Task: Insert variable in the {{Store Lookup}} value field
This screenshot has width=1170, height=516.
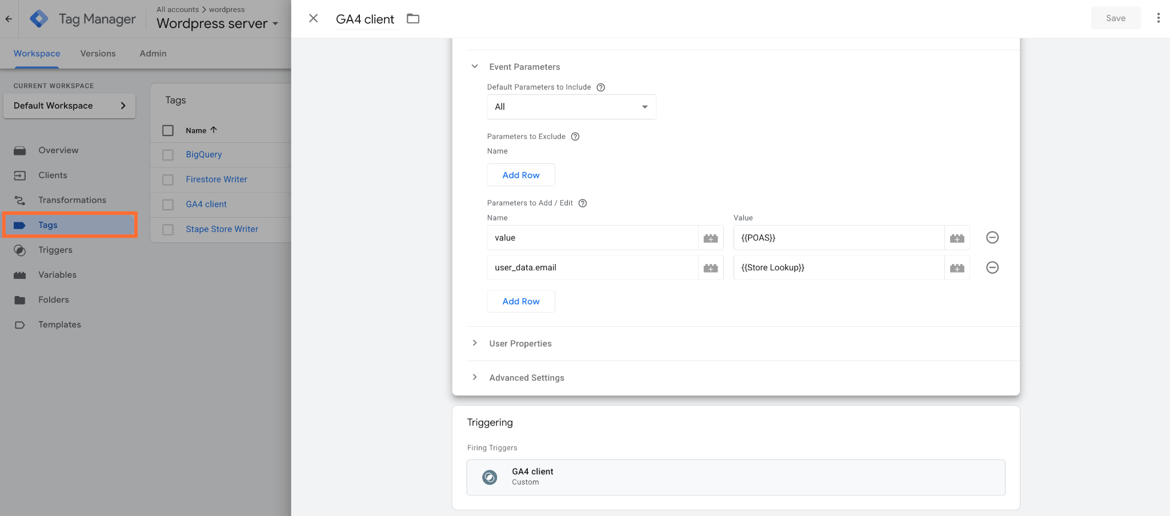Action: [x=957, y=268]
